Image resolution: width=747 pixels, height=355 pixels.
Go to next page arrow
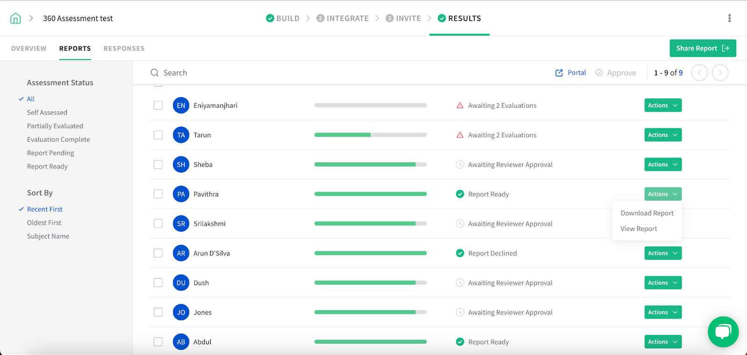click(720, 73)
